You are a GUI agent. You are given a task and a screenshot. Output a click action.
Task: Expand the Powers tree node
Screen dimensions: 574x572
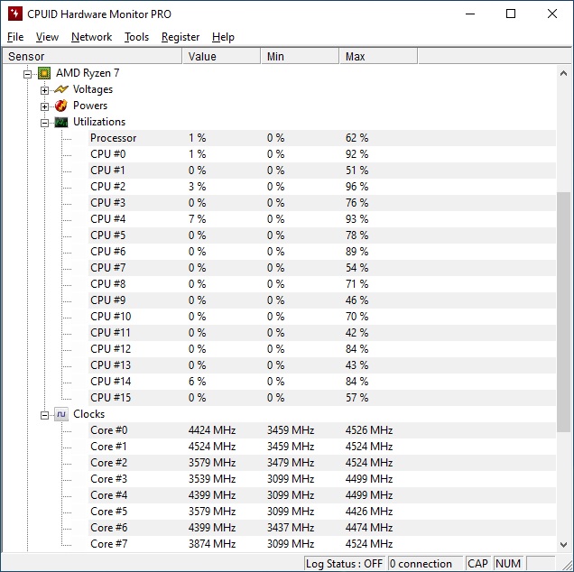44,106
